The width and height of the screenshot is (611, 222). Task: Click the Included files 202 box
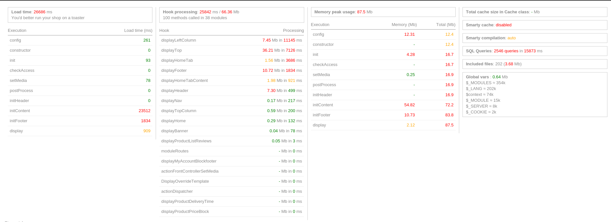point(535,64)
